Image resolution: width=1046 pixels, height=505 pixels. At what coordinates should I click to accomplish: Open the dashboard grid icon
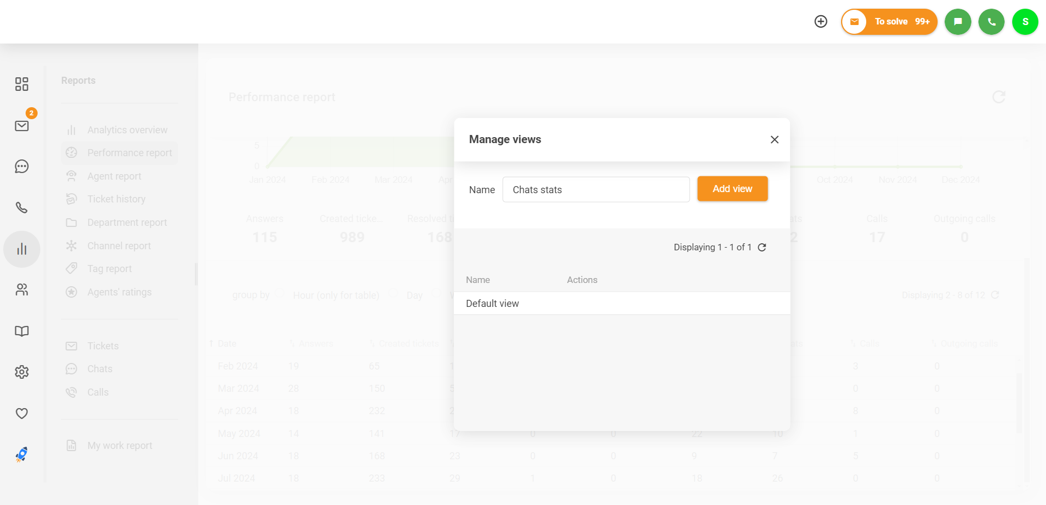[x=22, y=84]
